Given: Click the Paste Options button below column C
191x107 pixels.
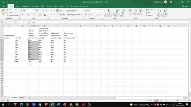Looking at the screenshot, I should [x=30, y=64].
